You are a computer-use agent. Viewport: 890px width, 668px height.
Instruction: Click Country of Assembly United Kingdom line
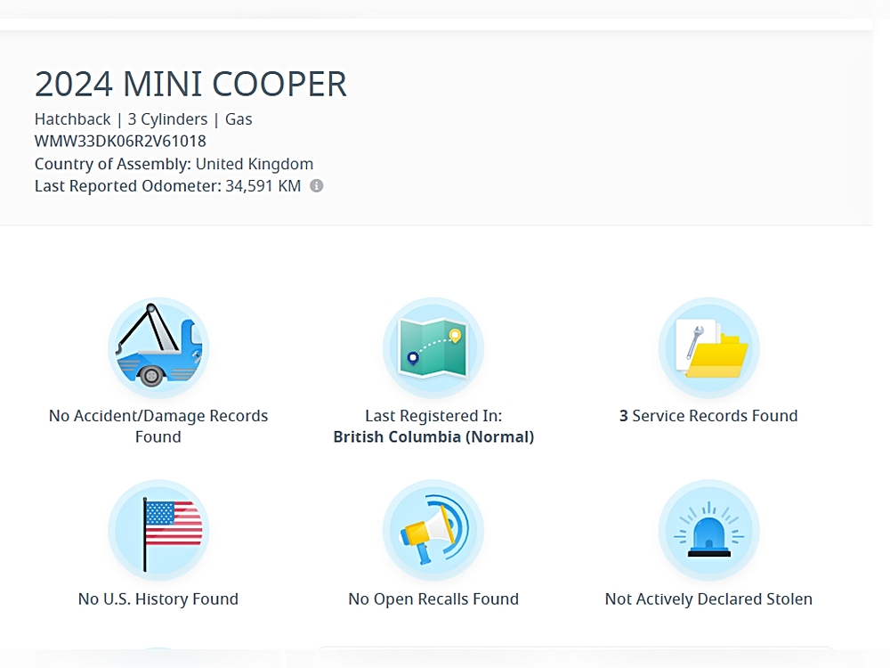[x=174, y=164]
